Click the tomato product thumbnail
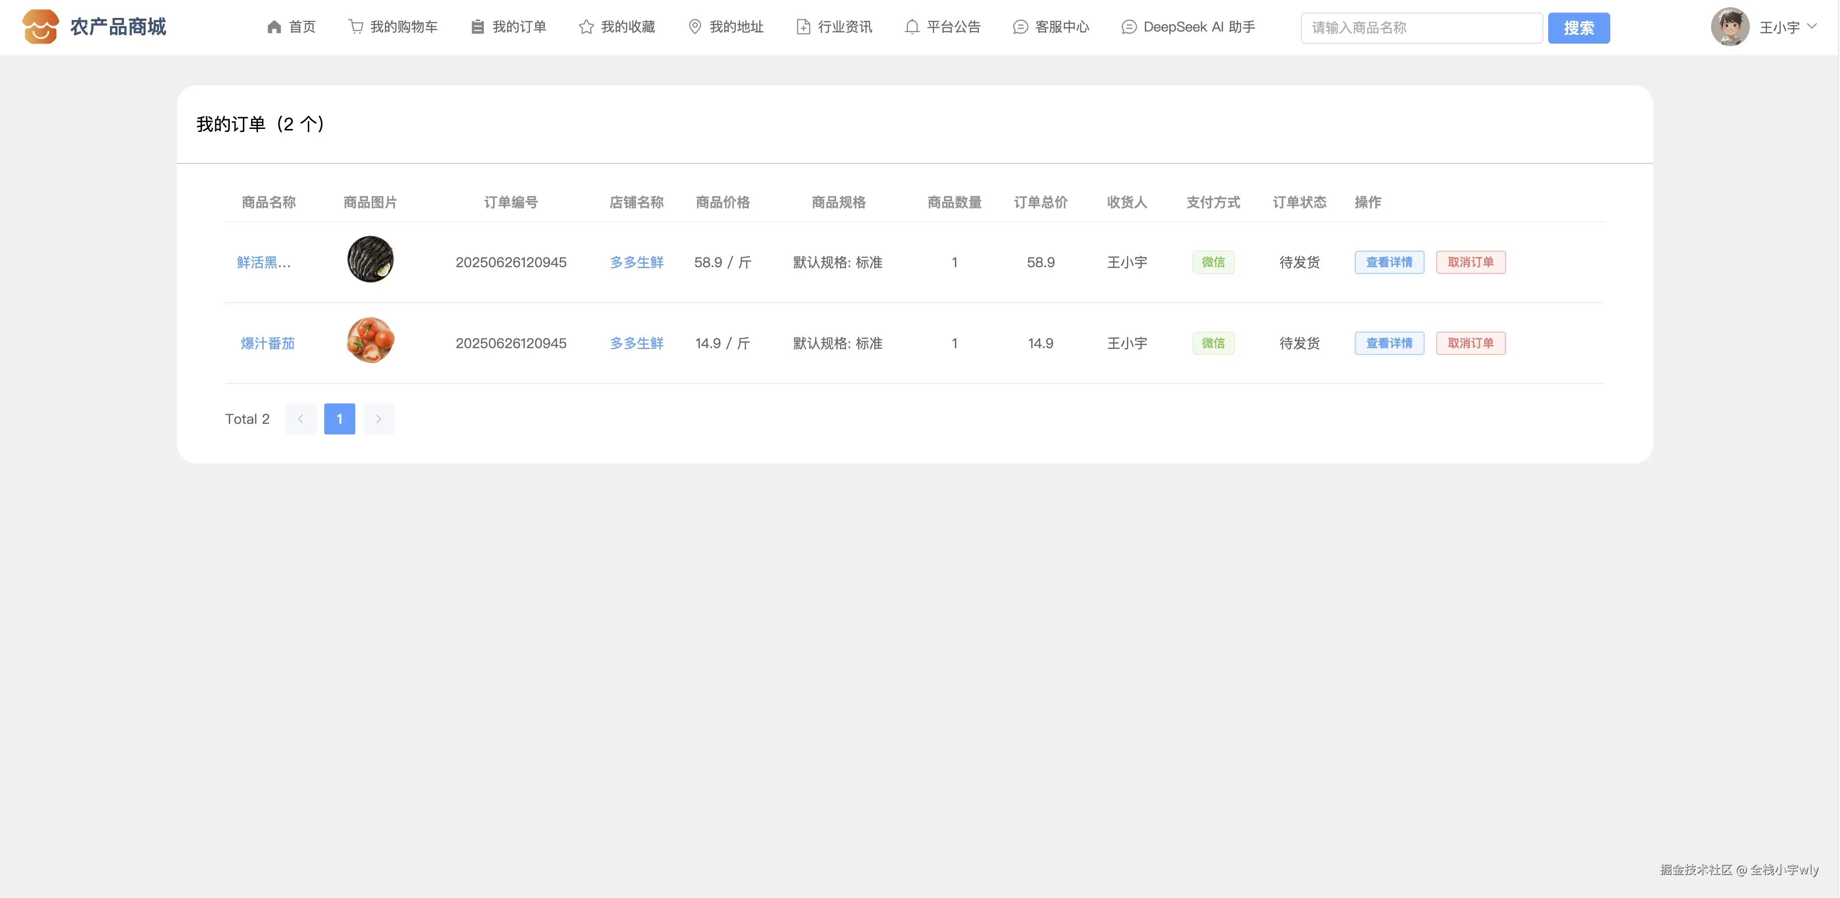Image resolution: width=1840 pixels, height=898 pixels. (370, 340)
